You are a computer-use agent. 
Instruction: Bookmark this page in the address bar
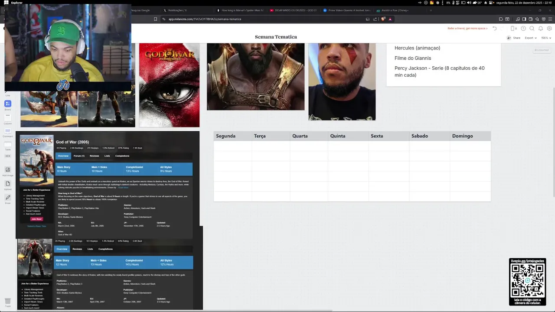[x=156, y=19]
